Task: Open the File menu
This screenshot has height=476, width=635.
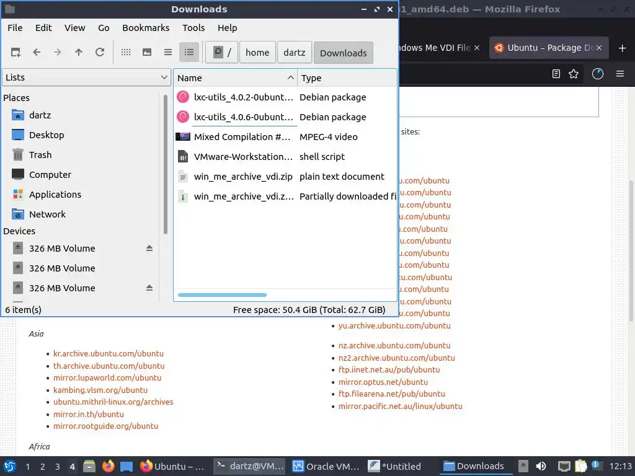Action: 15,28
